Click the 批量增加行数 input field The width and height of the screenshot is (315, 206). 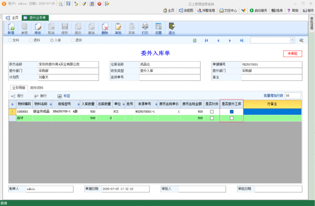pyautogui.click(x=293, y=96)
